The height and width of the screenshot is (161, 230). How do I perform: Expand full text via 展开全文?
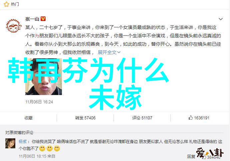click(107, 52)
